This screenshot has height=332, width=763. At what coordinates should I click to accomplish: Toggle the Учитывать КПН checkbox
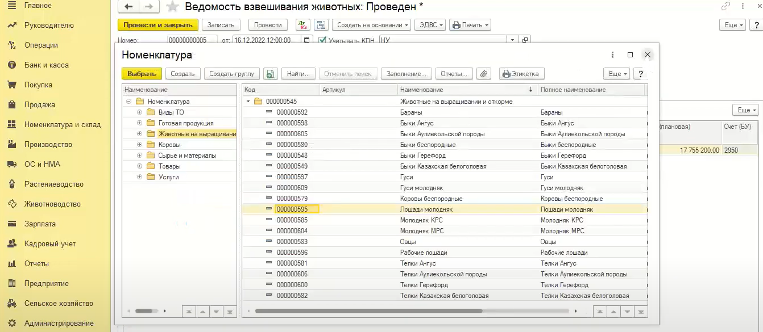click(x=322, y=40)
